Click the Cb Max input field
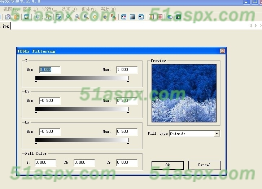The height and width of the screenshot is (189, 262). pos(127,101)
